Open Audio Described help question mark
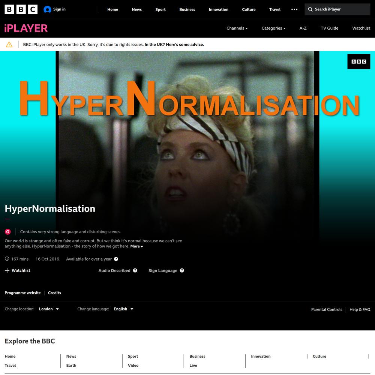This screenshot has height=375, width=375. (135, 270)
